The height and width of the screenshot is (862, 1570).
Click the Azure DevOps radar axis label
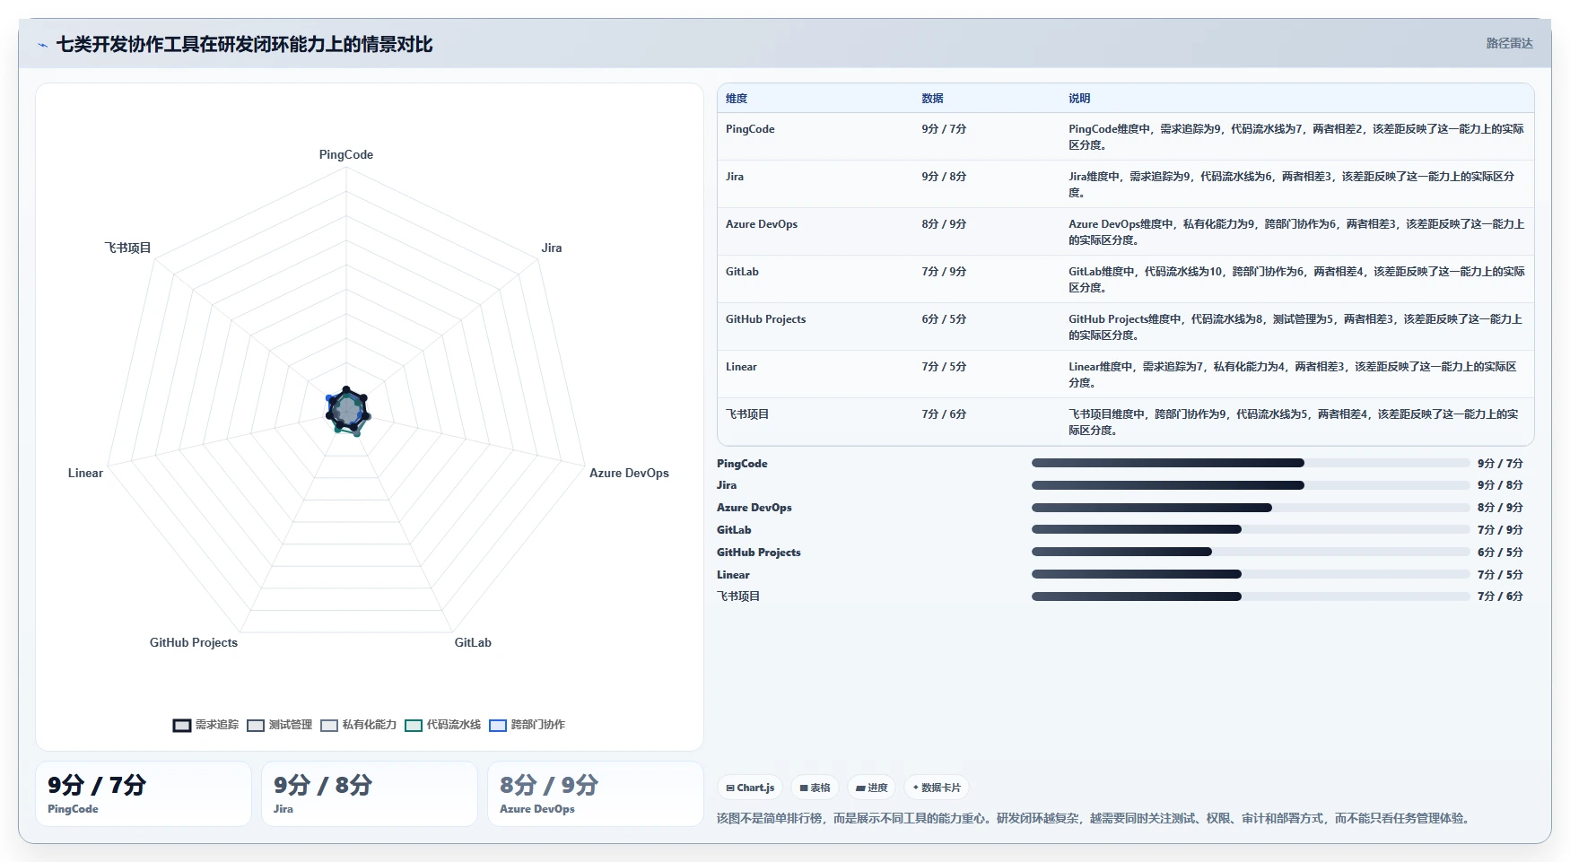[629, 473]
